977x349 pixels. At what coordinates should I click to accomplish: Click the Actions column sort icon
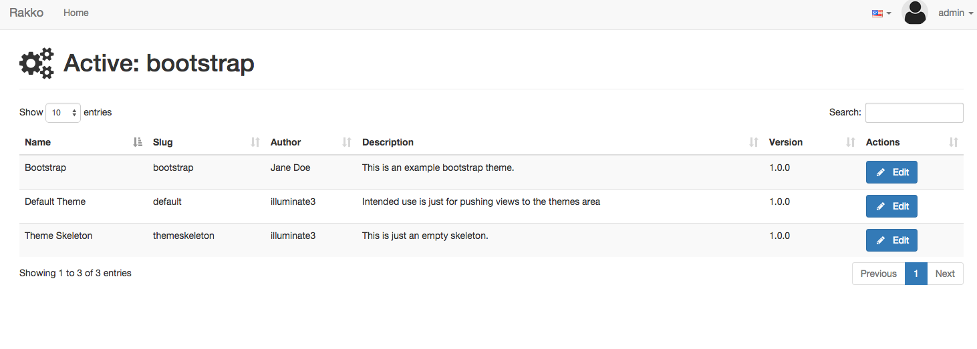pyautogui.click(x=954, y=142)
